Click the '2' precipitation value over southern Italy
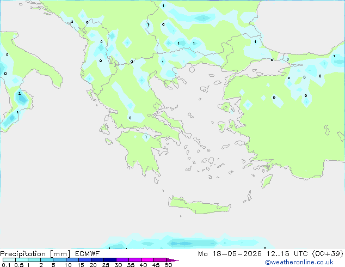 coord(20,93)
